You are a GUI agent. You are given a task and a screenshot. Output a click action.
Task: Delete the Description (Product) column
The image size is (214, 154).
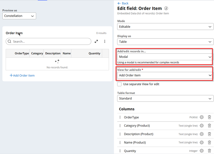coord(209,134)
